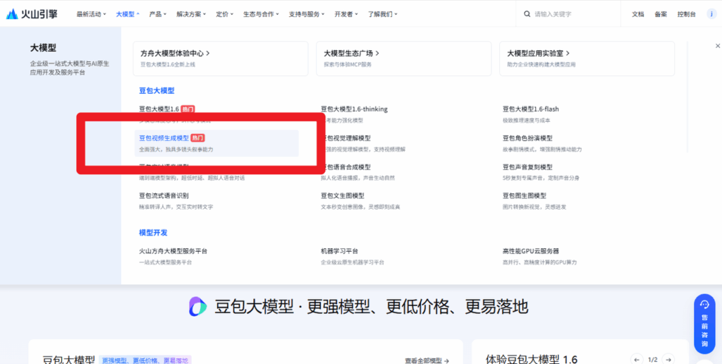Image resolution: width=722 pixels, height=364 pixels.
Task: Open the 定价 menu
Action: pyautogui.click(x=225, y=14)
